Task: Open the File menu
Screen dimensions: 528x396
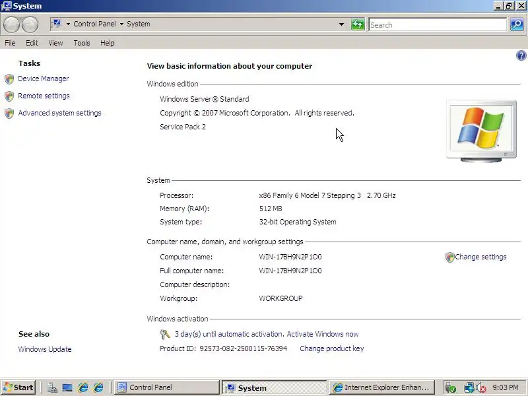Action: (10, 43)
